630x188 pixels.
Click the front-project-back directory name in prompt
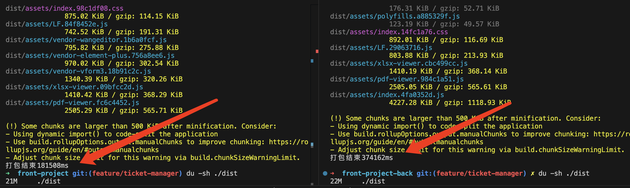[x=377, y=173]
